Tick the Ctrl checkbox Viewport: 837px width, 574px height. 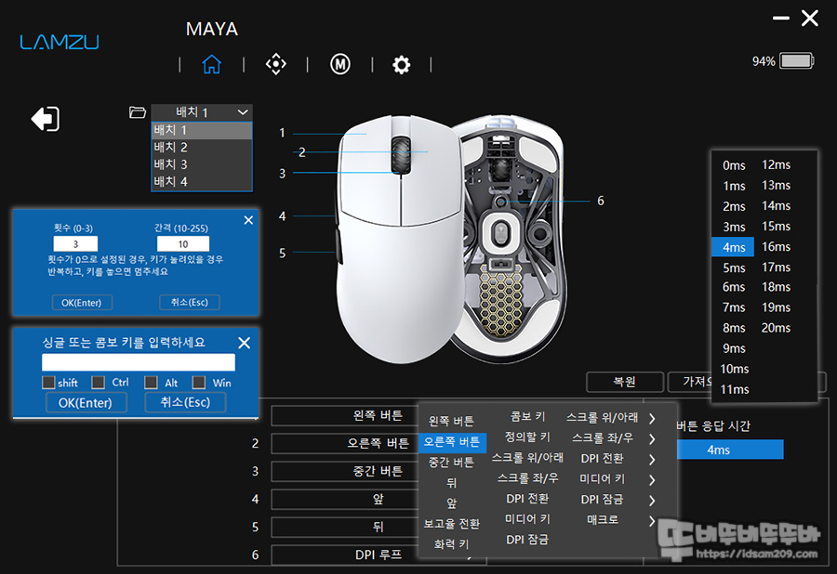(99, 382)
